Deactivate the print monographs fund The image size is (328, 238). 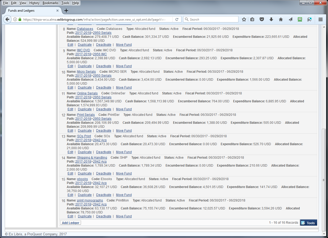coord(104,216)
